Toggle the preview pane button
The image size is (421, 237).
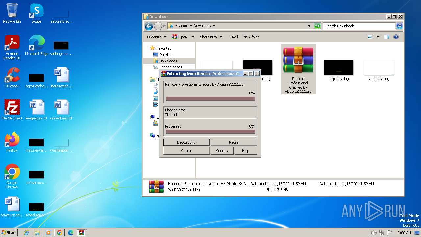click(x=387, y=37)
